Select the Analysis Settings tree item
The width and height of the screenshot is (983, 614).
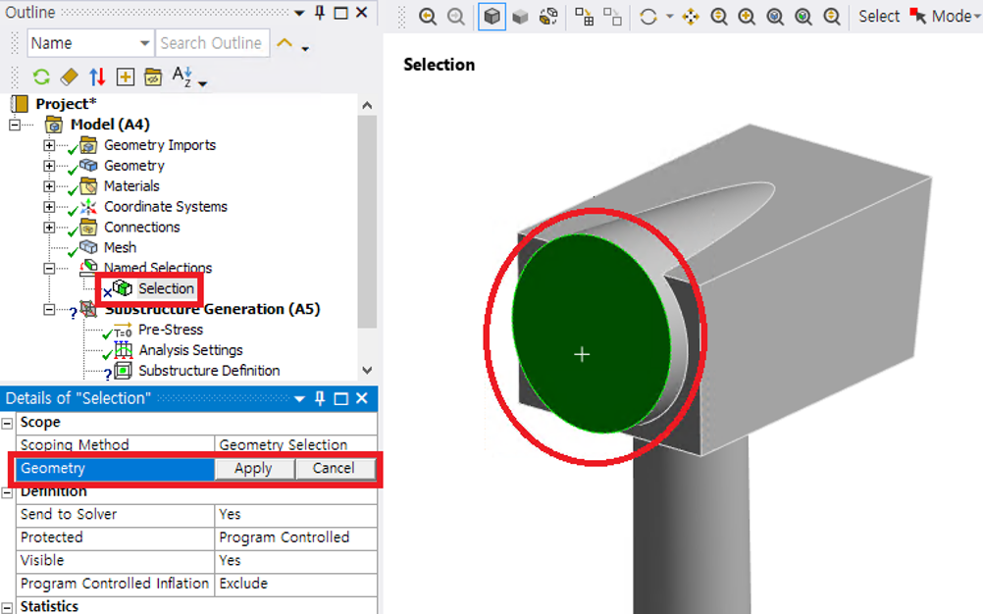190,350
